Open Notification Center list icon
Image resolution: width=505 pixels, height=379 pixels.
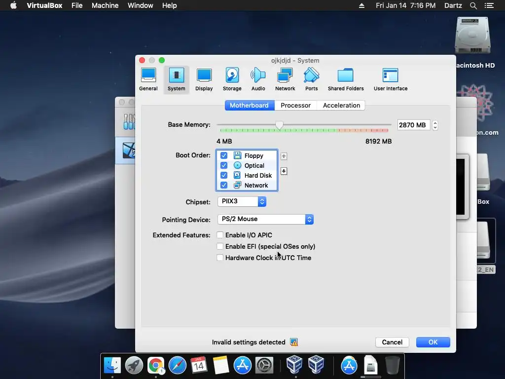489,5
